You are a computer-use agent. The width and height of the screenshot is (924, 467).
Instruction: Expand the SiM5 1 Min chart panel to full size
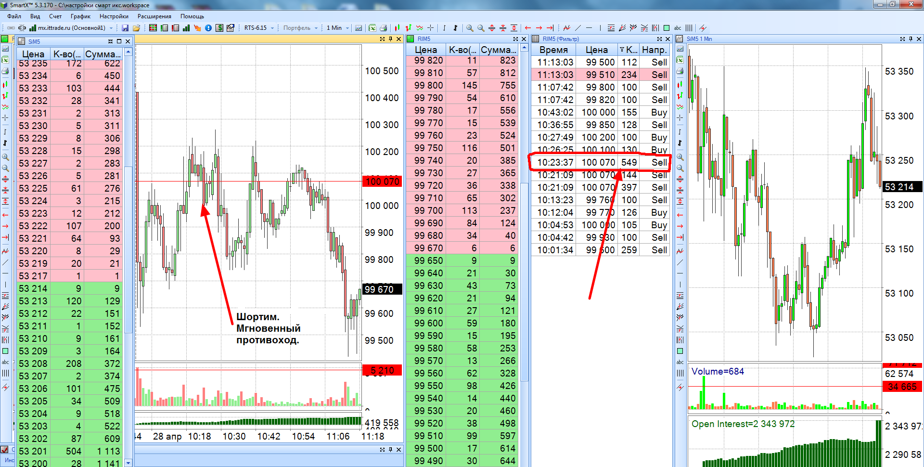(x=902, y=39)
